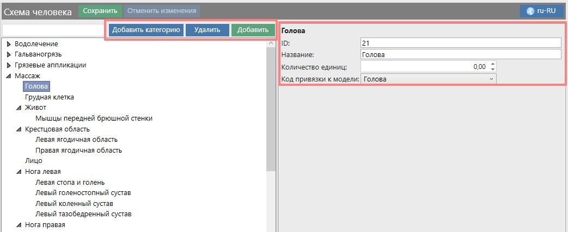Click the Отменить изменения button
Viewport: 568px width, 232px height.
click(x=162, y=11)
